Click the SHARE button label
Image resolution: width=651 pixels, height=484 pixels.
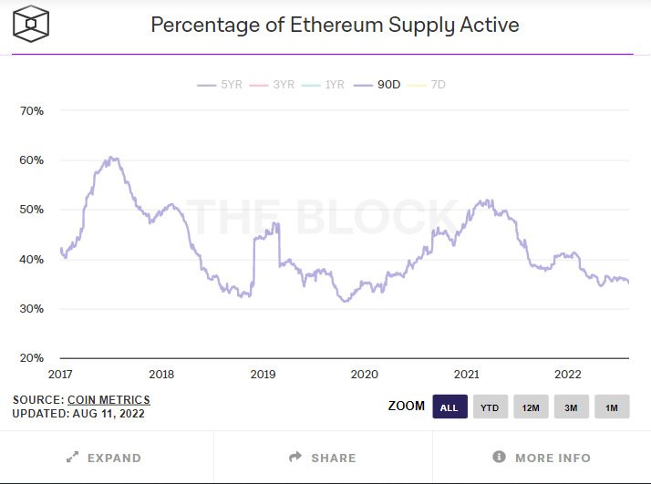[332, 458]
